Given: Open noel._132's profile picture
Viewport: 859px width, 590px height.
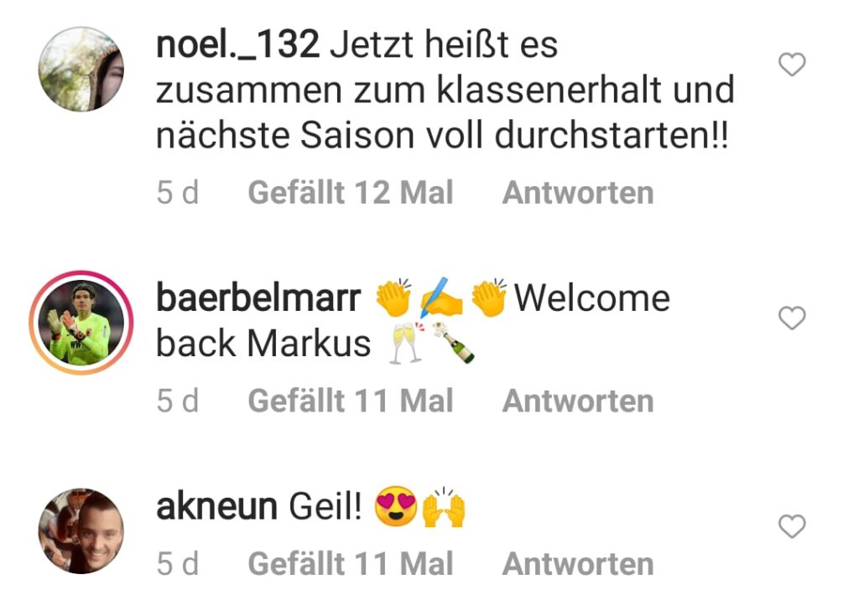Looking at the screenshot, I should click(81, 69).
